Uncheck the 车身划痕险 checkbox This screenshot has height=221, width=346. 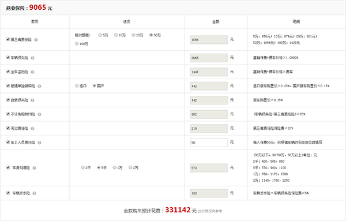pyautogui.click(x=8, y=167)
